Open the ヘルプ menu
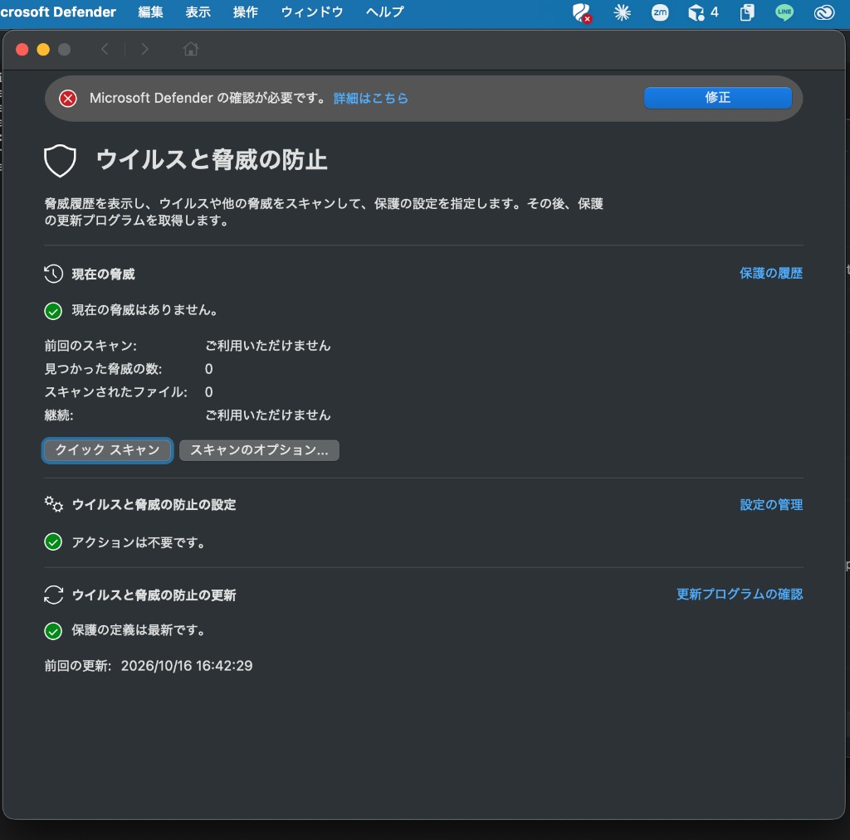The image size is (850, 840). (385, 12)
